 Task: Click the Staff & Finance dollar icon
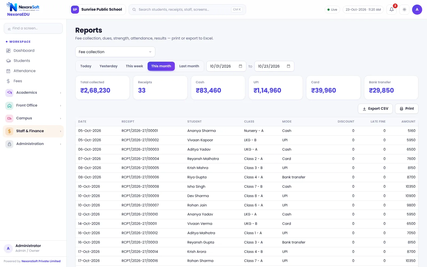point(9,131)
